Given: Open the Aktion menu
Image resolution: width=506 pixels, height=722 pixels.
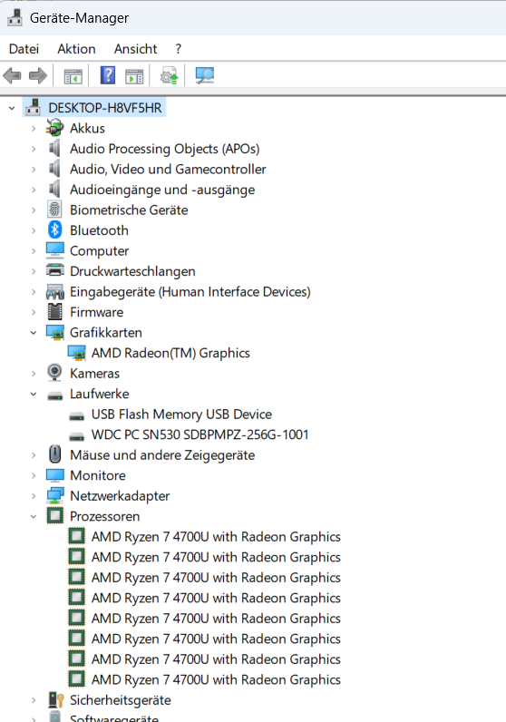Looking at the screenshot, I should 76,49.
